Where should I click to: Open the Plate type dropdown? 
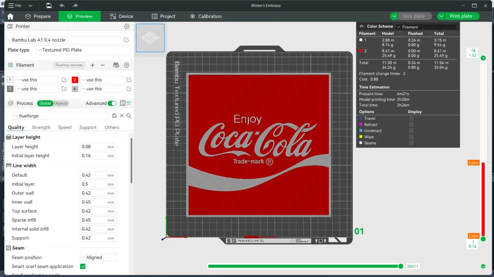click(x=83, y=50)
